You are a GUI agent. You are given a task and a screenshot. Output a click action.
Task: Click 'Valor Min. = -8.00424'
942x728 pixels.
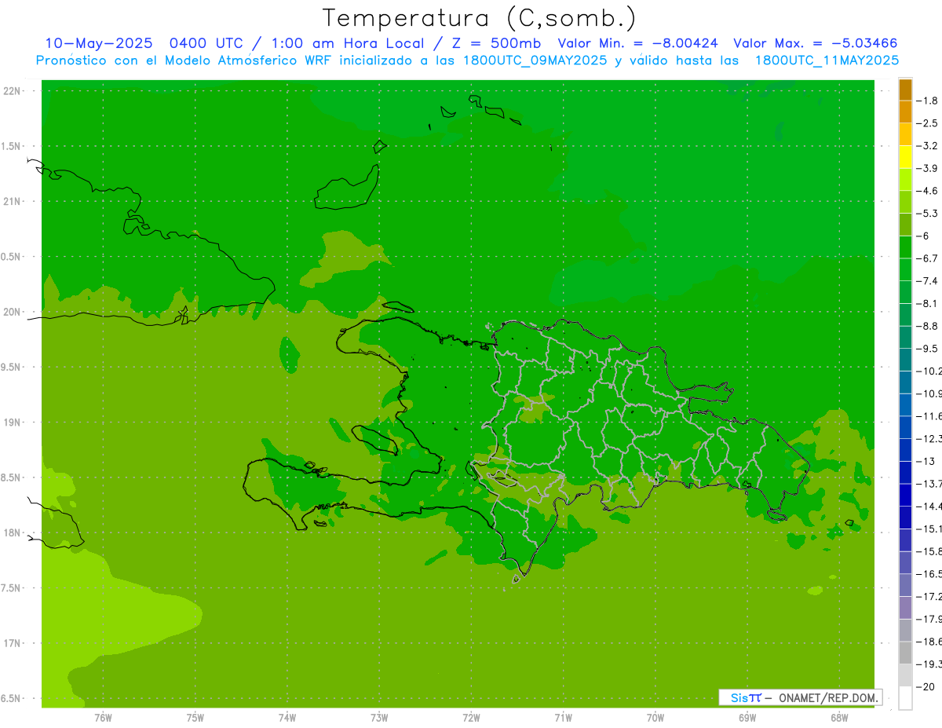[x=637, y=43]
